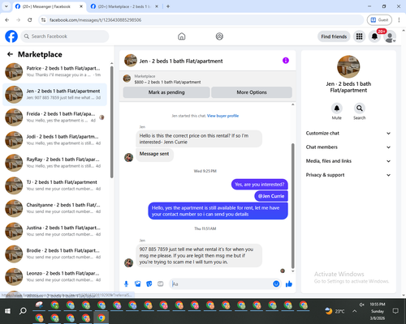Choose a GIF icon

point(161,283)
